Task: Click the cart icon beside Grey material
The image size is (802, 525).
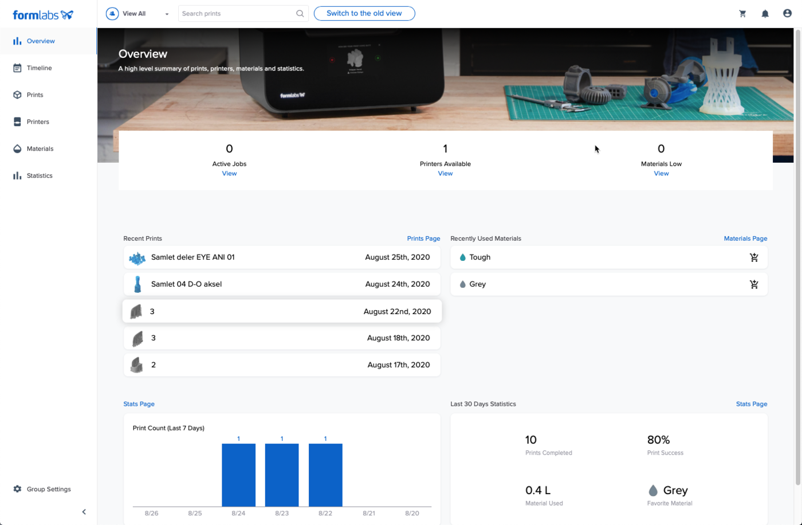Action: tap(754, 284)
